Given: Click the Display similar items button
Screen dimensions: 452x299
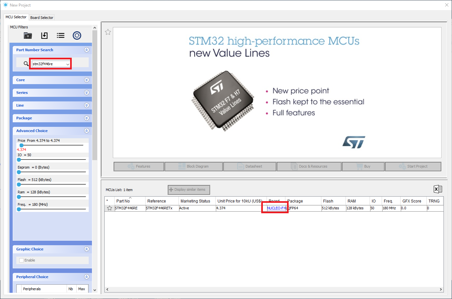Looking at the screenshot, I should [188, 189].
